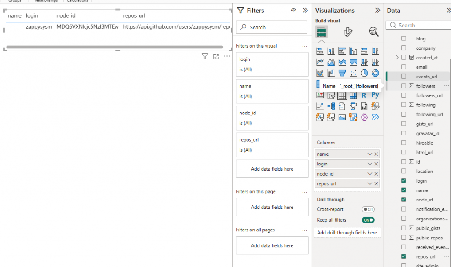
Task: Expand the created_at field hierarchy
Action: [397, 58]
